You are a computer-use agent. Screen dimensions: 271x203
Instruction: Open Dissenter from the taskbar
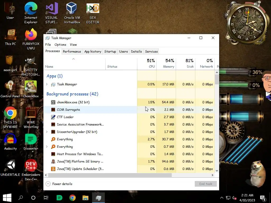tap(60, 198)
